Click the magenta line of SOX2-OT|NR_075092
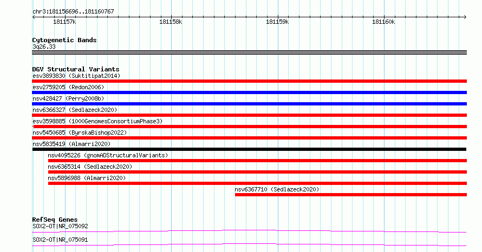This screenshot has height=252, width=482. point(249,231)
